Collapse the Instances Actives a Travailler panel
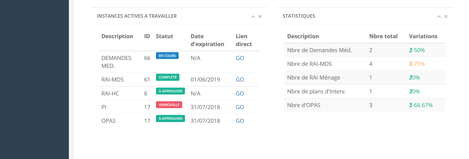 (x=253, y=17)
